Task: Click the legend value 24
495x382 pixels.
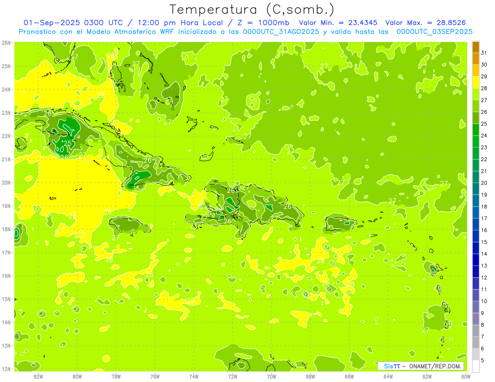Action: tap(484, 136)
